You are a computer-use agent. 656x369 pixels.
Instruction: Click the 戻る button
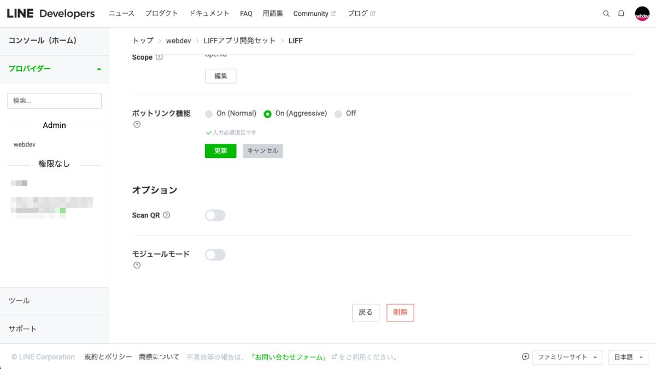[366, 313]
